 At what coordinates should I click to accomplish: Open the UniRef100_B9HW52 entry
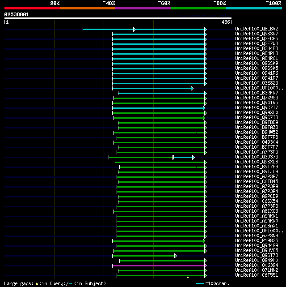click(x=257, y=133)
